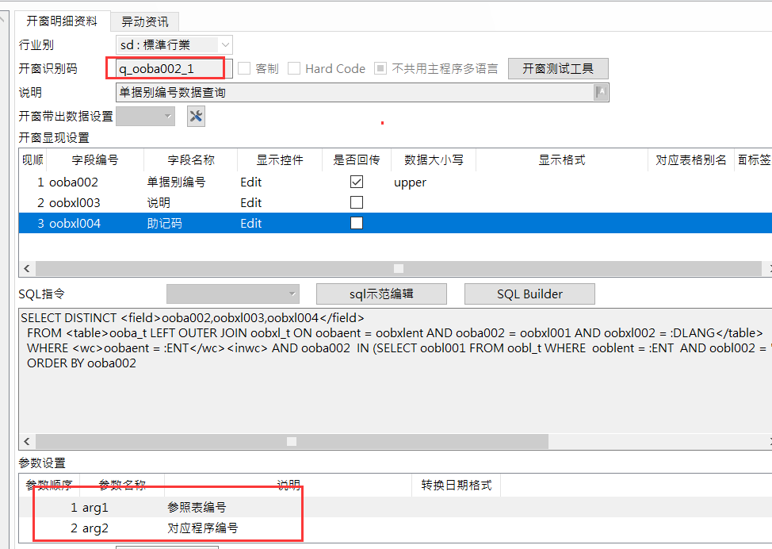Click inside the 开窗识别码 input field
This screenshot has height=549, width=772.
[x=165, y=68]
